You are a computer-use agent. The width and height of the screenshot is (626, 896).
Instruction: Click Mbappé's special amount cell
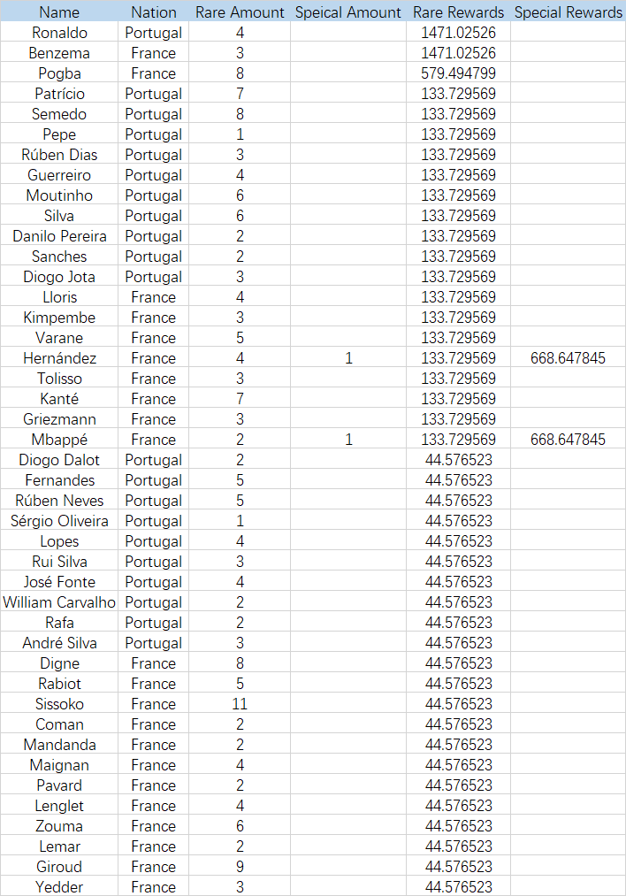(x=348, y=440)
